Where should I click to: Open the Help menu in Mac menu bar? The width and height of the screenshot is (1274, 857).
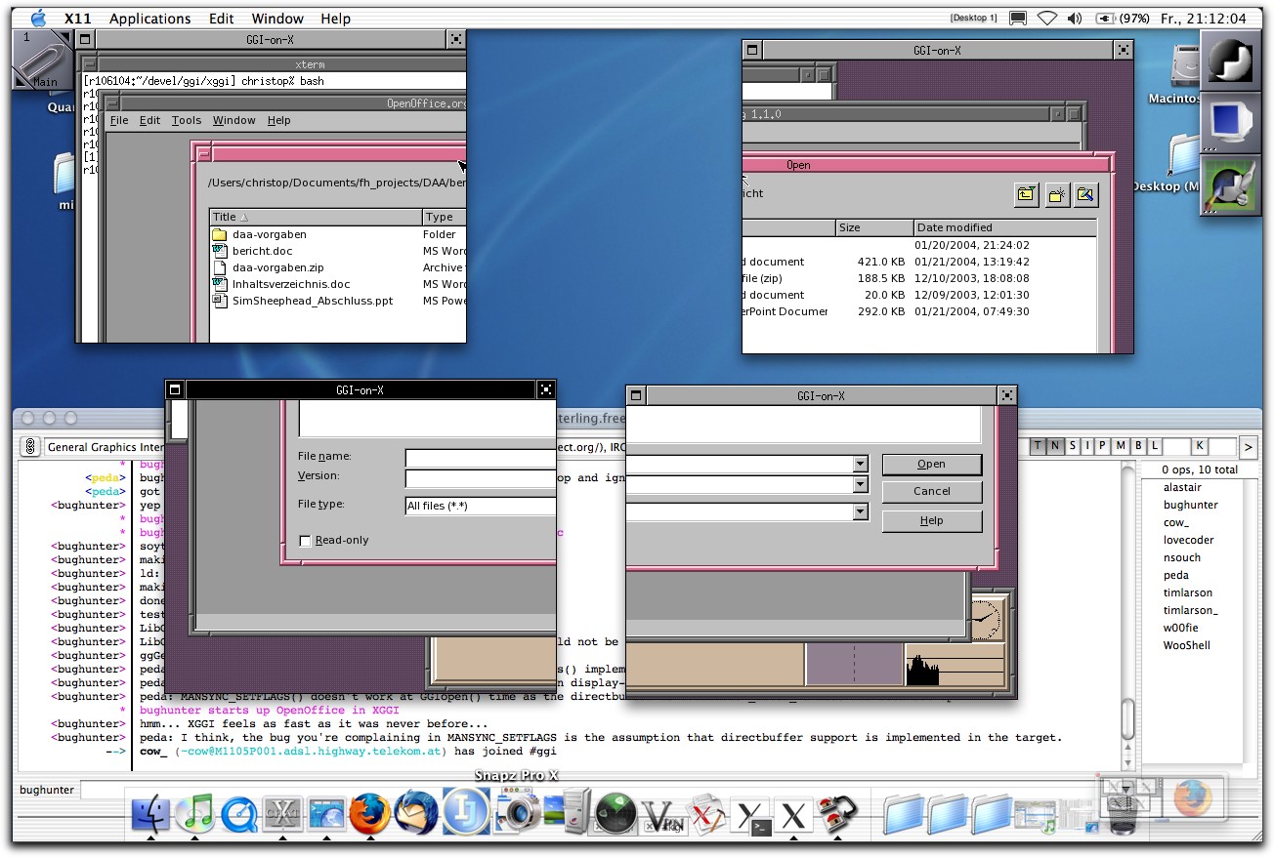coord(335,19)
